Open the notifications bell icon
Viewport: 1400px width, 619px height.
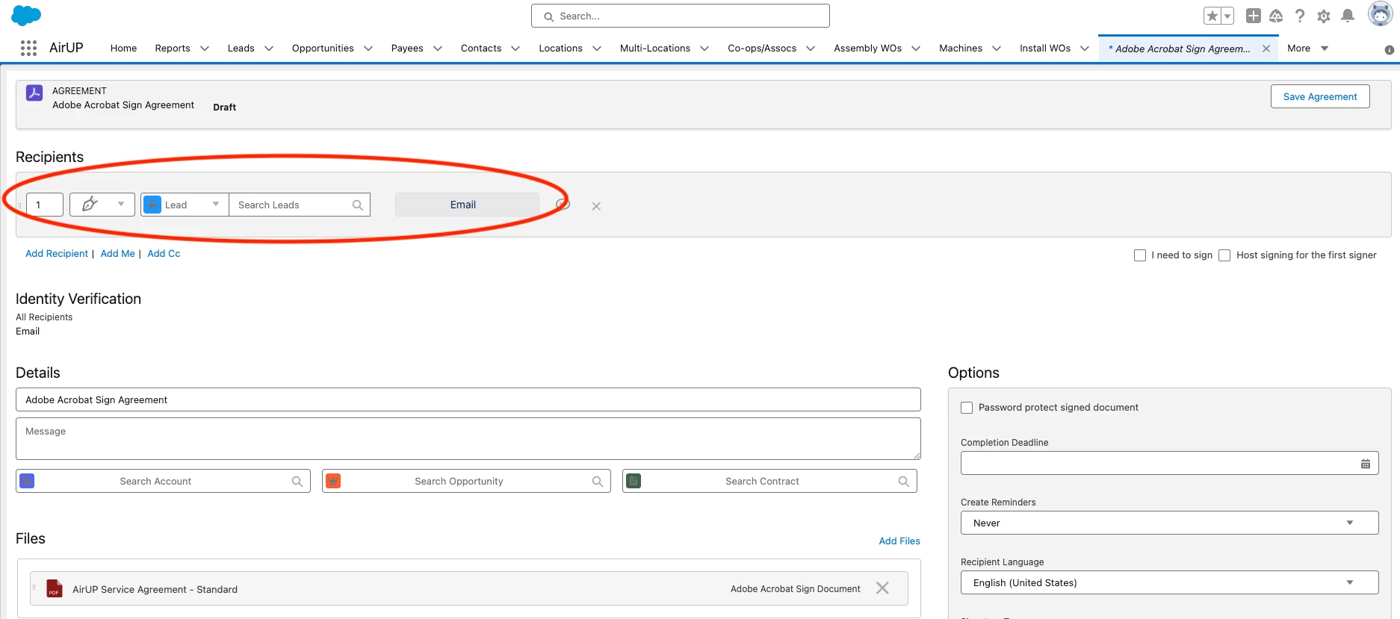1348,16
